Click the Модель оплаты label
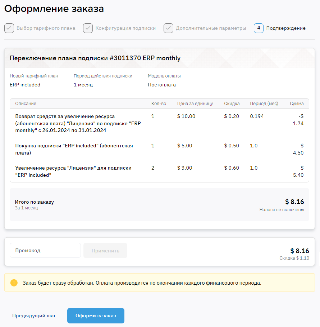The width and height of the screenshot is (320, 327). [x=164, y=76]
